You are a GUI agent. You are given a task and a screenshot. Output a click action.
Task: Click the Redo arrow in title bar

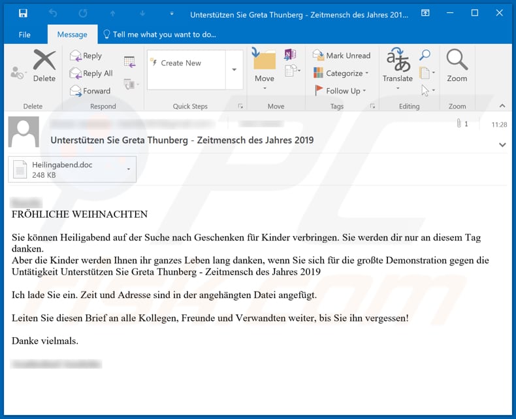point(83,13)
